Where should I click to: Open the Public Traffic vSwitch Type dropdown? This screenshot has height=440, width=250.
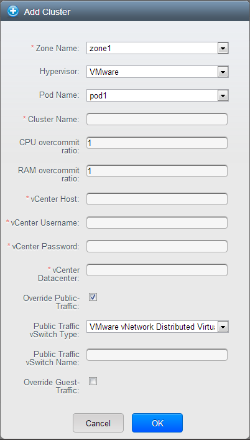157,327
